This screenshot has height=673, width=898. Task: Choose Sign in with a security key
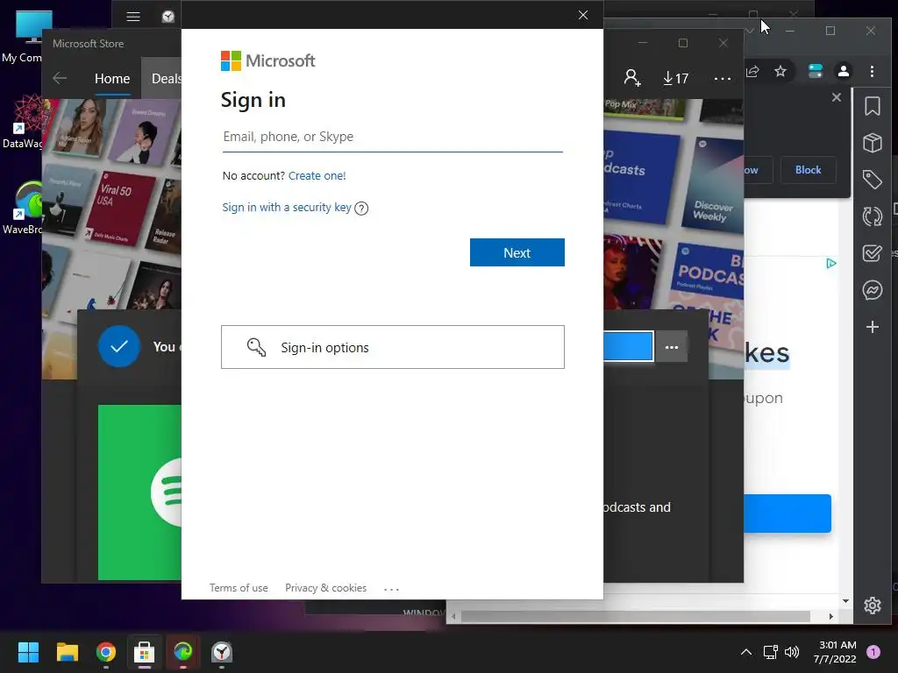click(x=287, y=207)
